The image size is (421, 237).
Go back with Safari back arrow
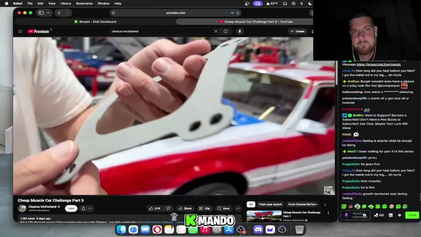point(59,13)
